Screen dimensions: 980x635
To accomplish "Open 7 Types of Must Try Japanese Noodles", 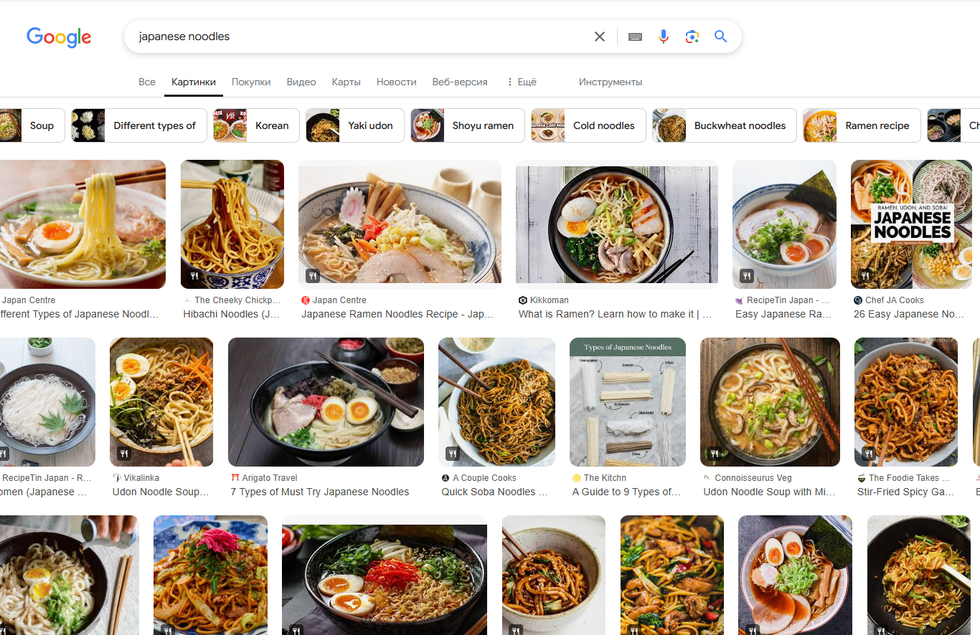I will 320,492.
